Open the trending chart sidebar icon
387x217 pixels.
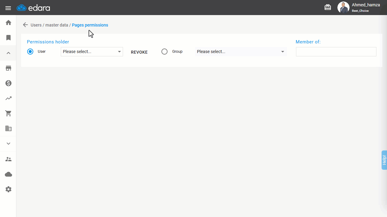(8, 98)
